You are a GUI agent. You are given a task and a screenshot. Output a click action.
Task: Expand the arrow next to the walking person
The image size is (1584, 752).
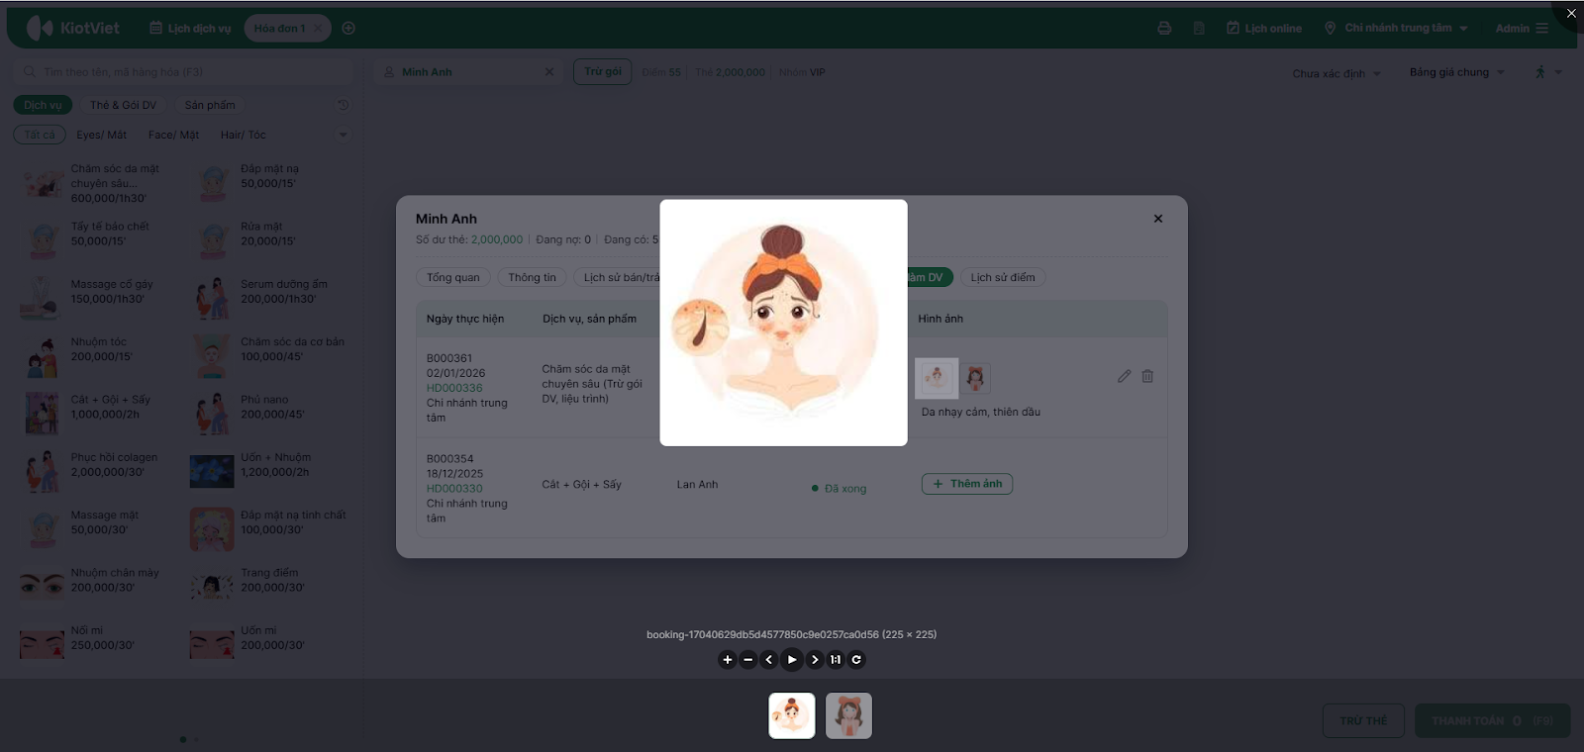(1559, 72)
